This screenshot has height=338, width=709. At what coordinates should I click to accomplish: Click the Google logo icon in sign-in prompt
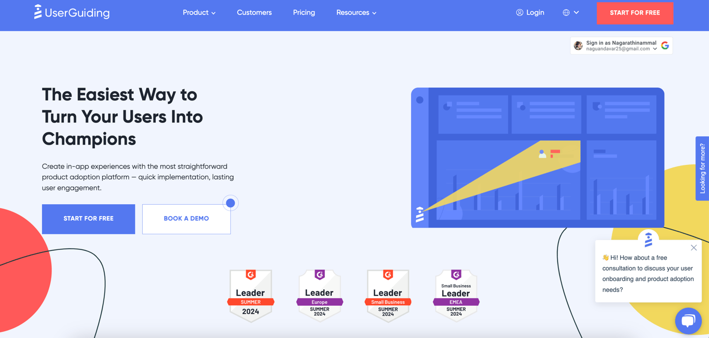[665, 46]
